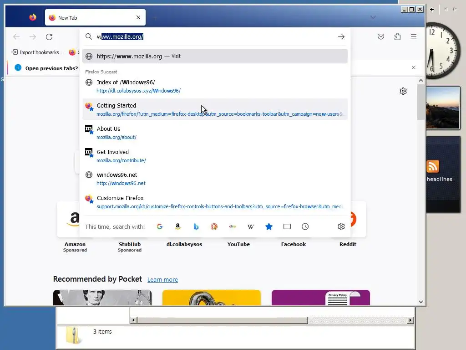This screenshot has width=466, height=350.
Task: Click right arrow of file manager scrollbar
Action: point(410,320)
